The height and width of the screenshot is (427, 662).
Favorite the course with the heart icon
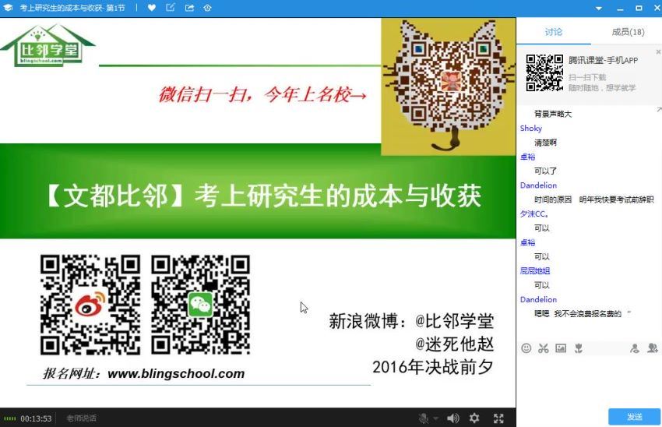pos(152,8)
